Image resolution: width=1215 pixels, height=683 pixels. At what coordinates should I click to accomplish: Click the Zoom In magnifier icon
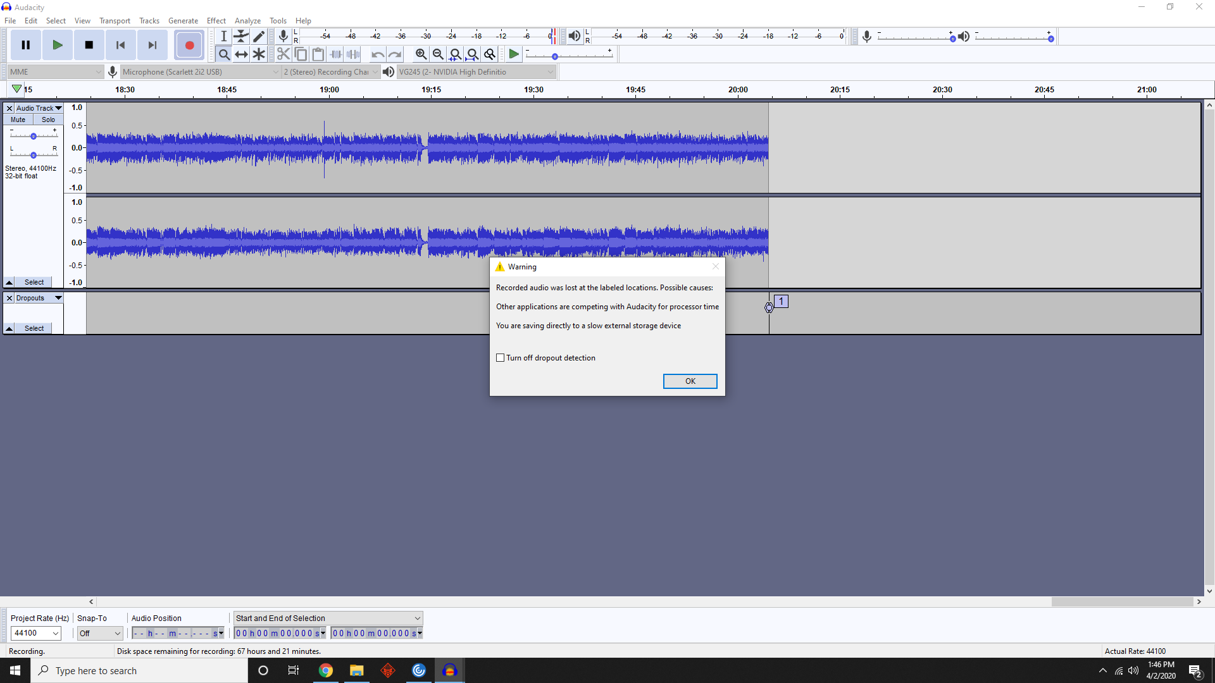(x=421, y=54)
